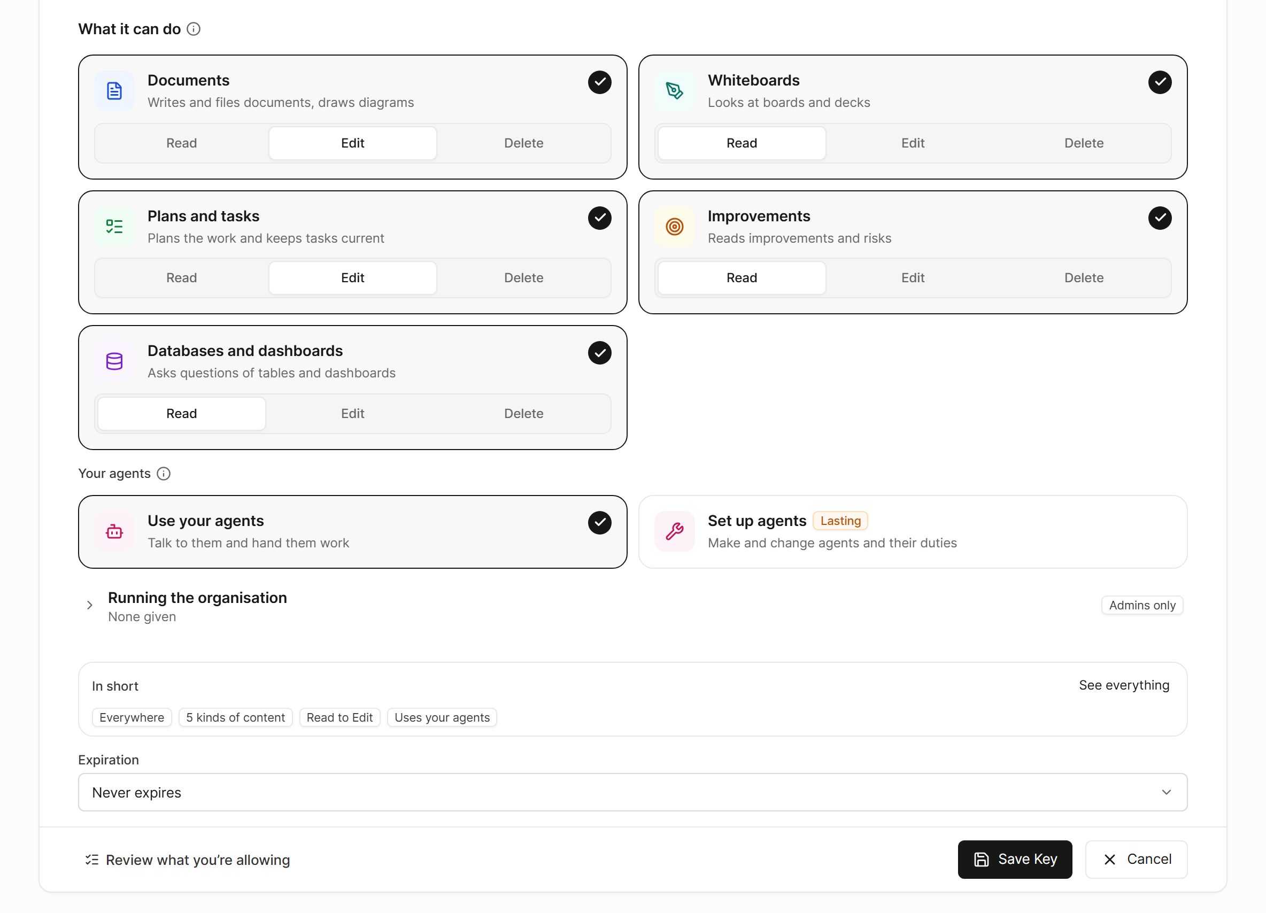Set Whiteboards access level to Edit
Viewport: 1266px width, 913px height.
point(913,143)
